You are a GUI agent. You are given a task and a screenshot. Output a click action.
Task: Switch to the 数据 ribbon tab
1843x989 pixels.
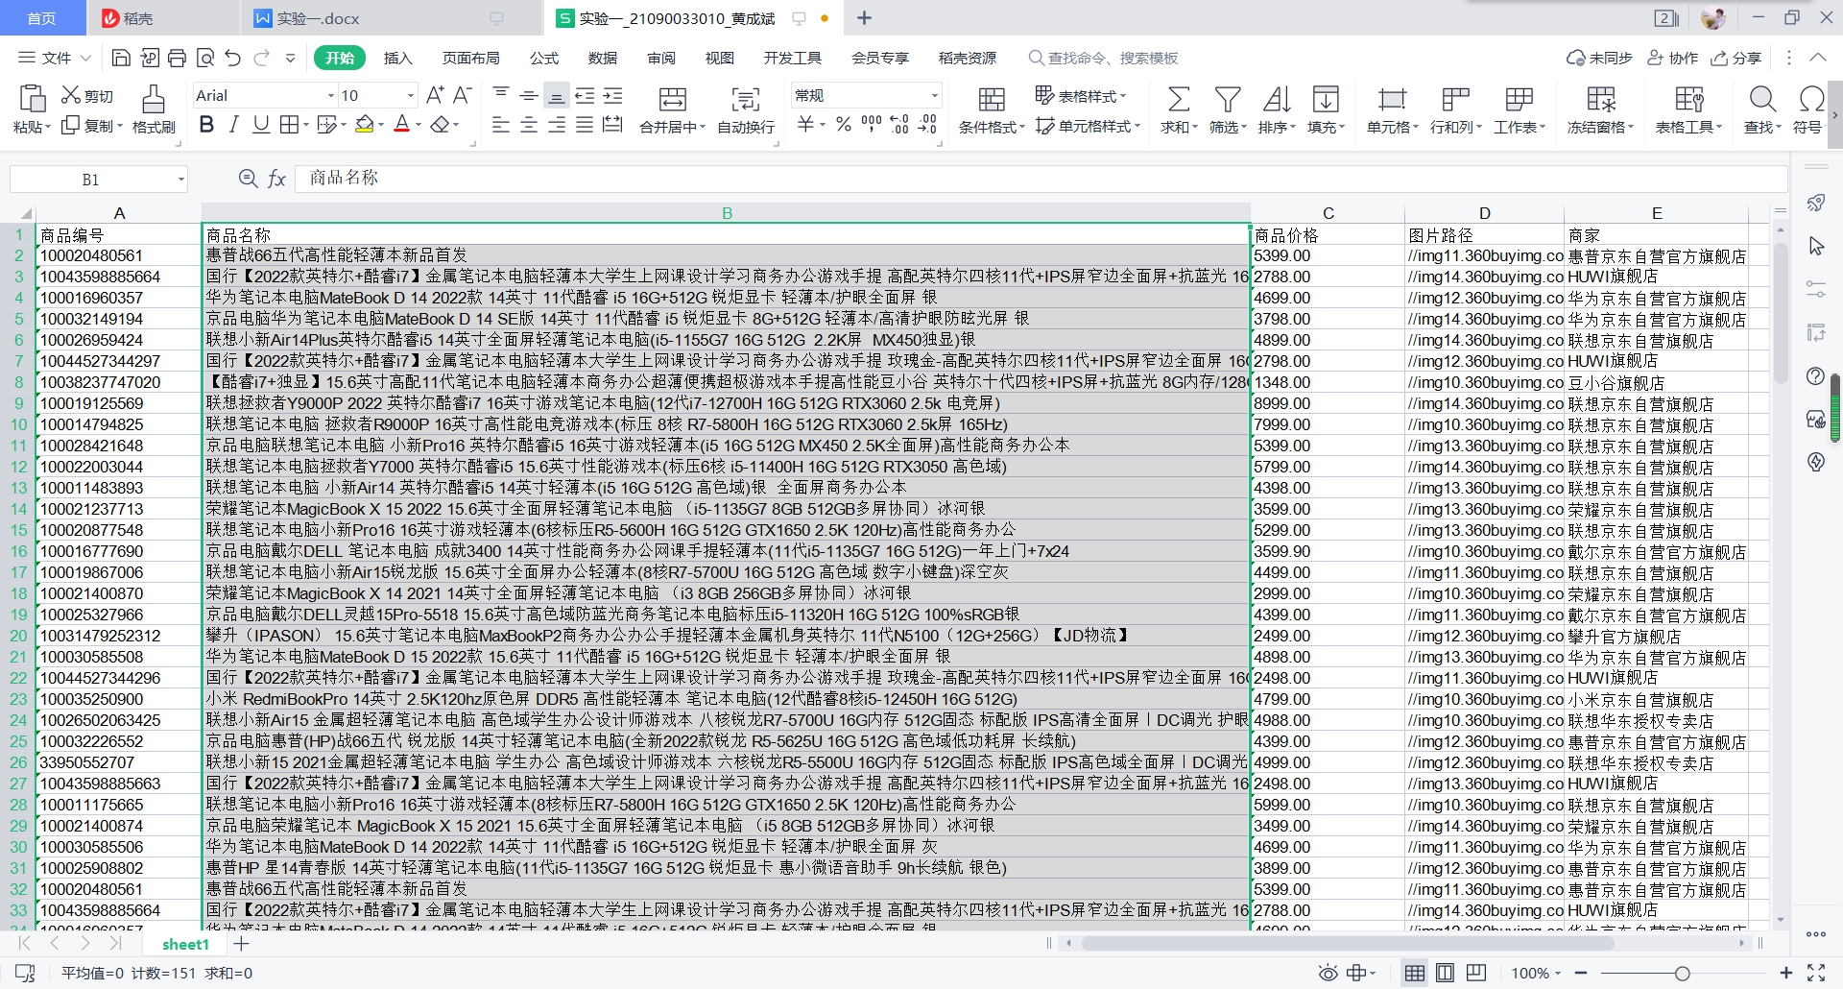tap(603, 58)
